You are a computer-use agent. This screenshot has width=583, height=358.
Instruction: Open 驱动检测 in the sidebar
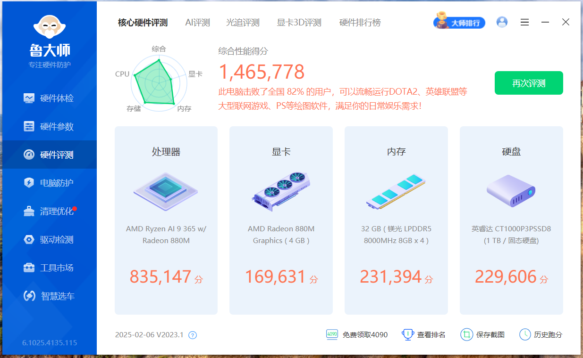(49, 239)
